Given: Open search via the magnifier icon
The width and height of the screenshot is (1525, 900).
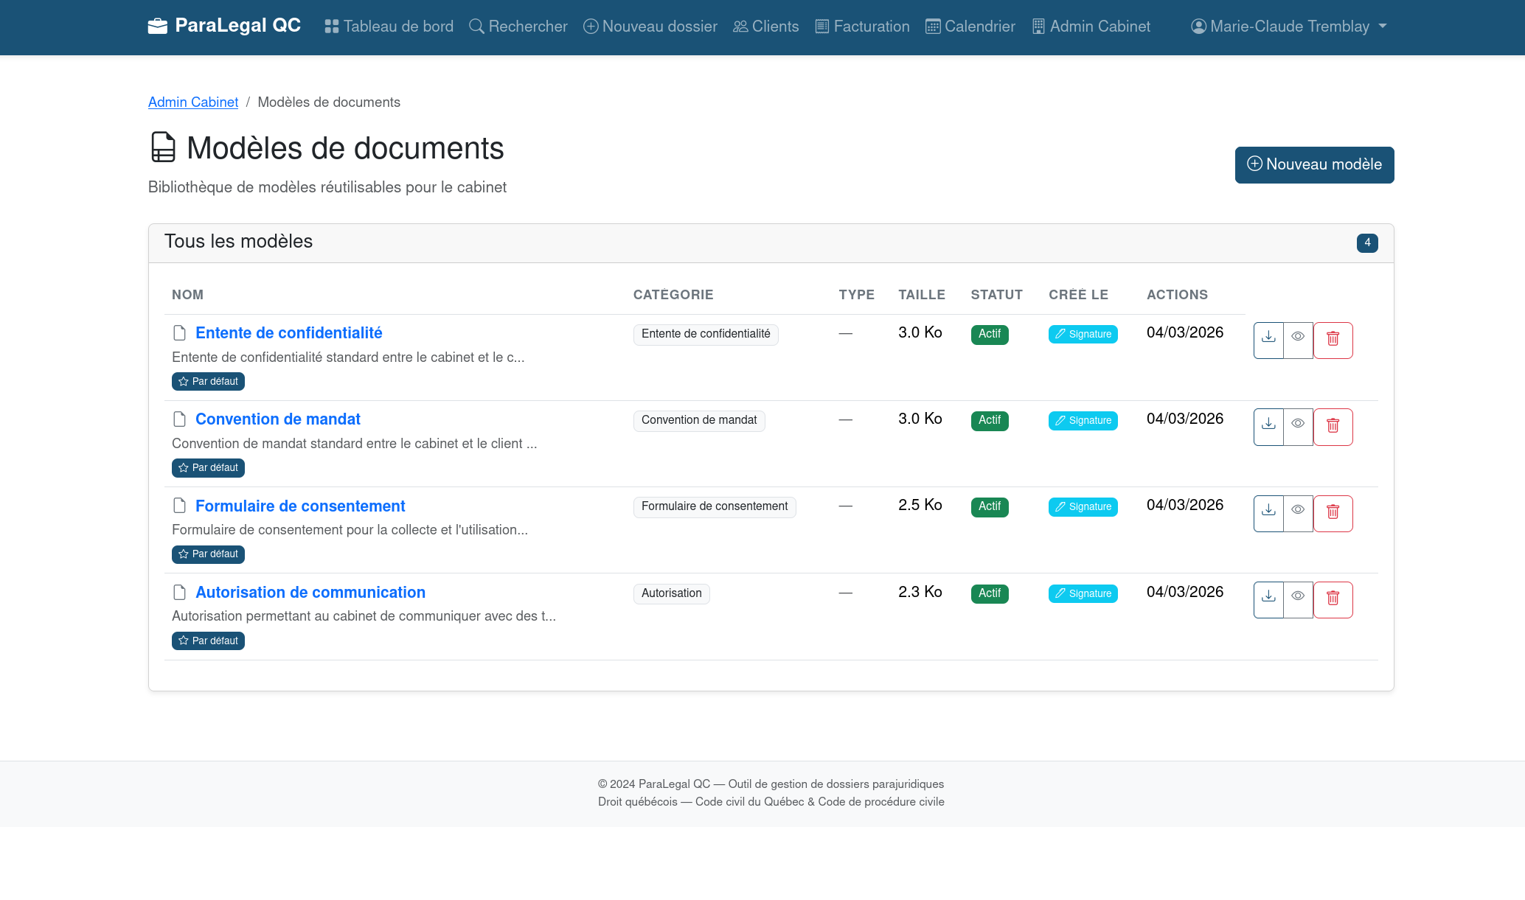Looking at the screenshot, I should [475, 25].
